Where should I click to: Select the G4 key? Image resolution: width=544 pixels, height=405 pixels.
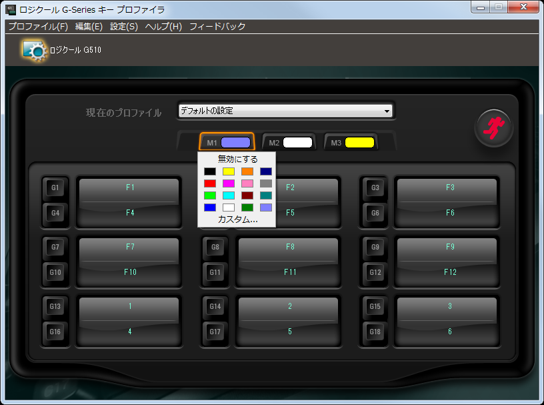(55, 213)
